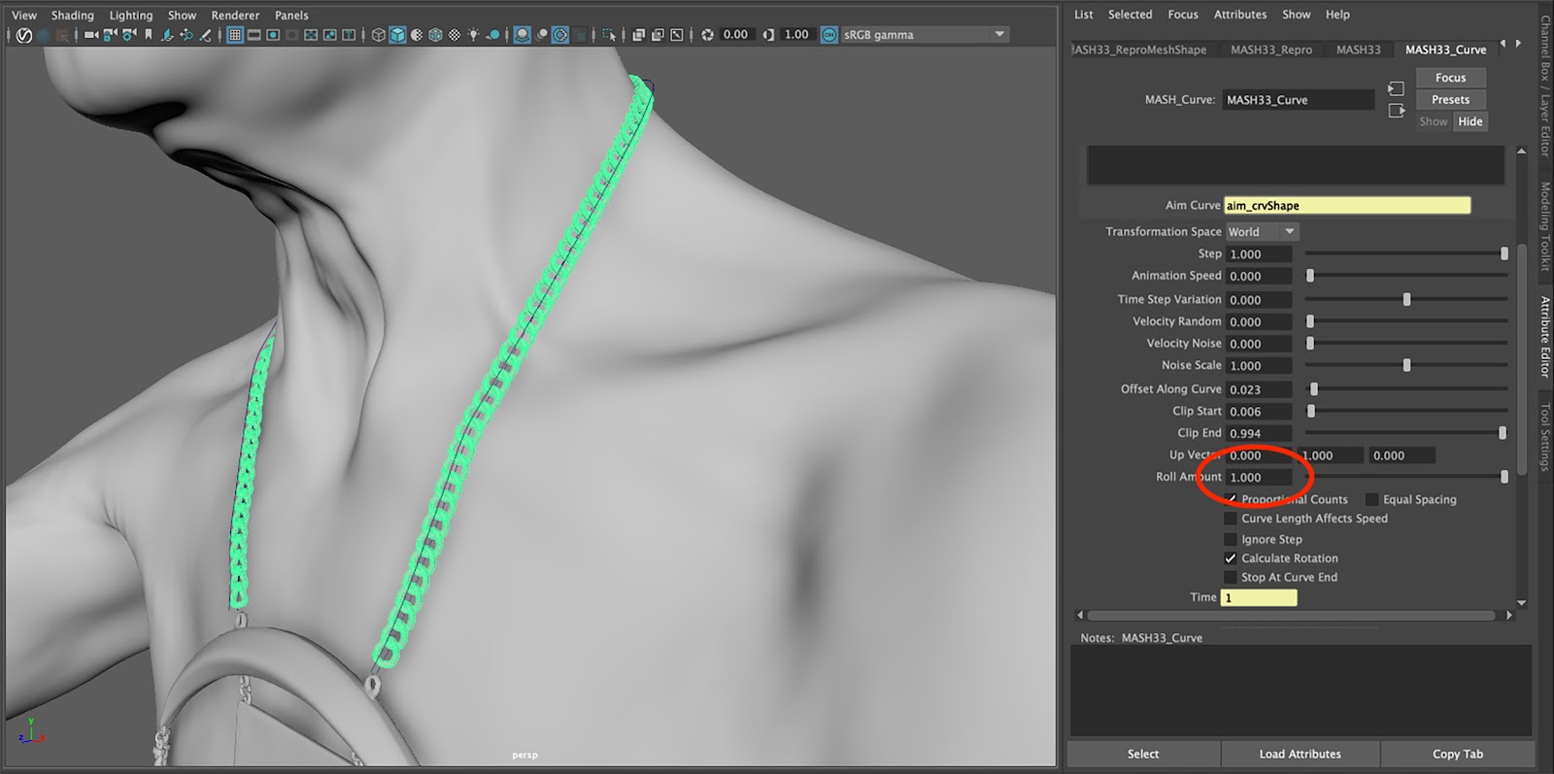
Task: Open the Transformation Space World dropdown
Action: click(x=1261, y=232)
